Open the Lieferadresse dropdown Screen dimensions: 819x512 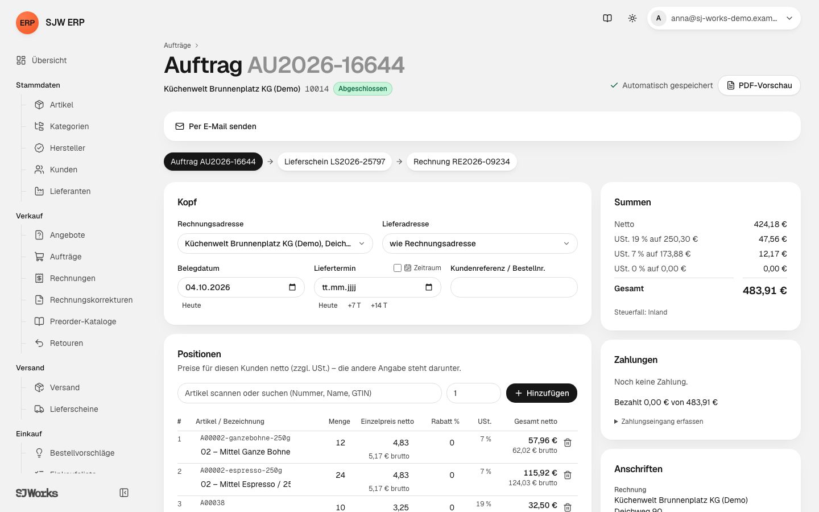click(x=480, y=243)
